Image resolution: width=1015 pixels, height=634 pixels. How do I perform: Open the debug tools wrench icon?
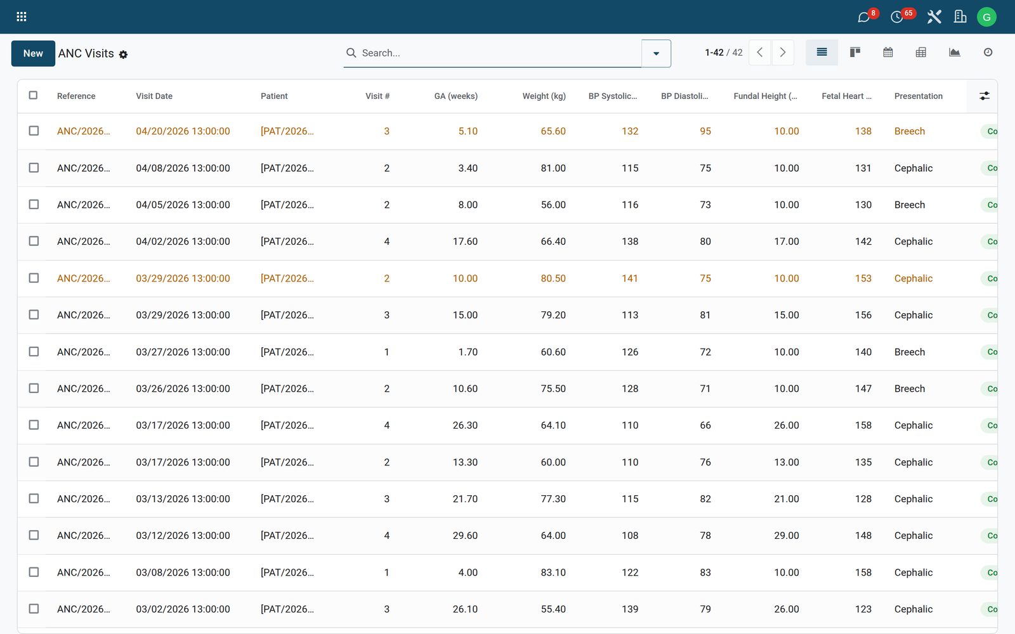pyautogui.click(x=934, y=17)
